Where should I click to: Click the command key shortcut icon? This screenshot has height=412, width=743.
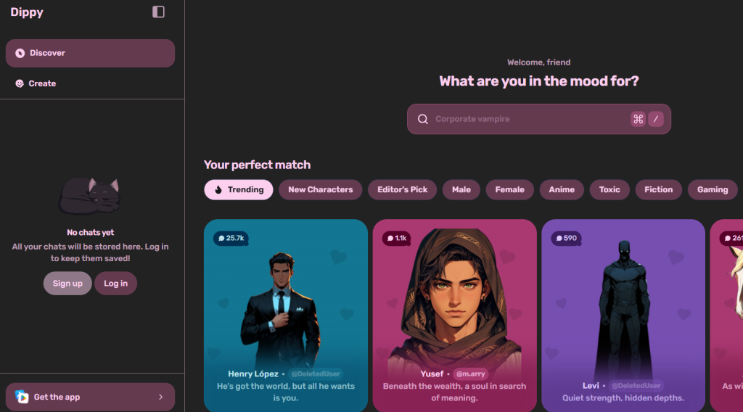pos(638,119)
